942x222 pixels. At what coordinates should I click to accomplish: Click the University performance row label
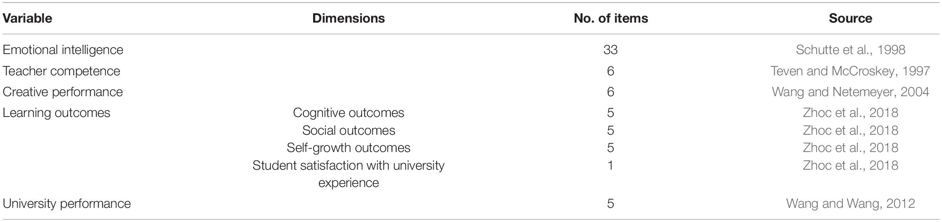click(x=67, y=203)
